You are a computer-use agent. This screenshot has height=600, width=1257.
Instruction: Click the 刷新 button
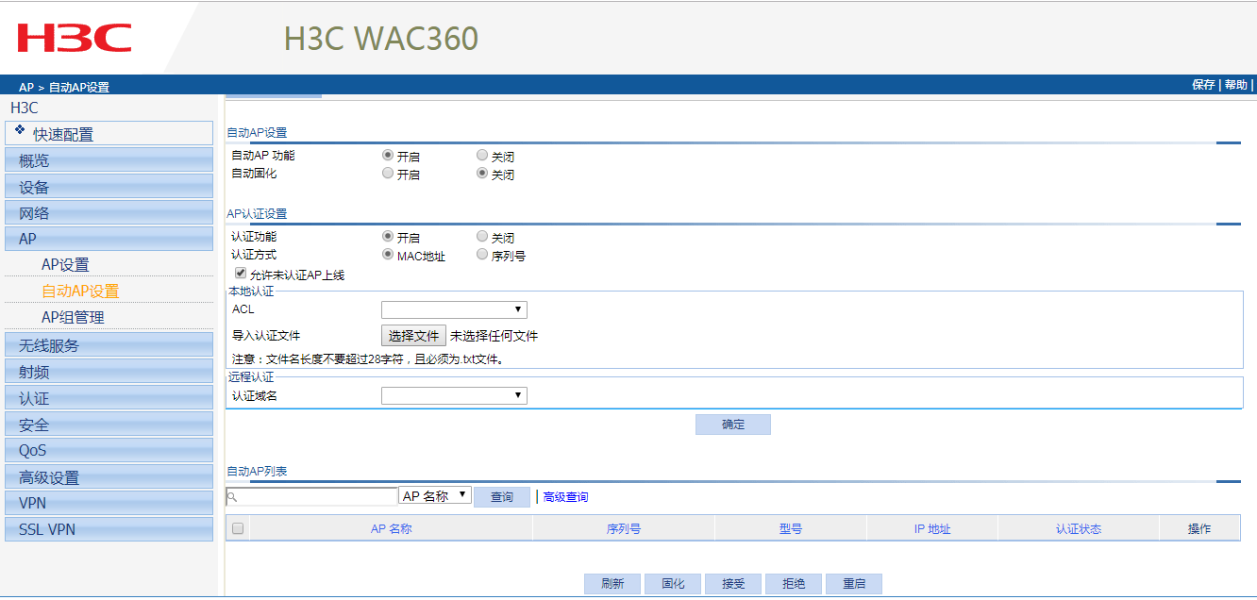[612, 584]
